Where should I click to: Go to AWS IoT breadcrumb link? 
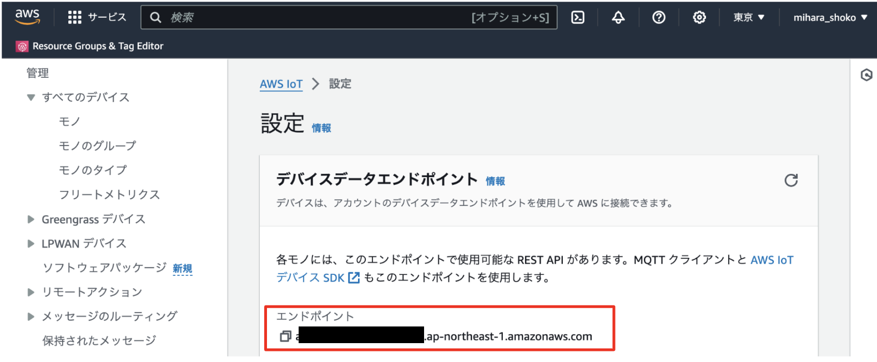pyautogui.click(x=281, y=84)
